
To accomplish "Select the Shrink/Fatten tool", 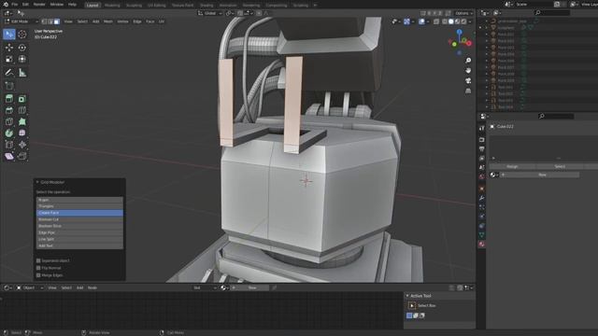I will point(22,145).
